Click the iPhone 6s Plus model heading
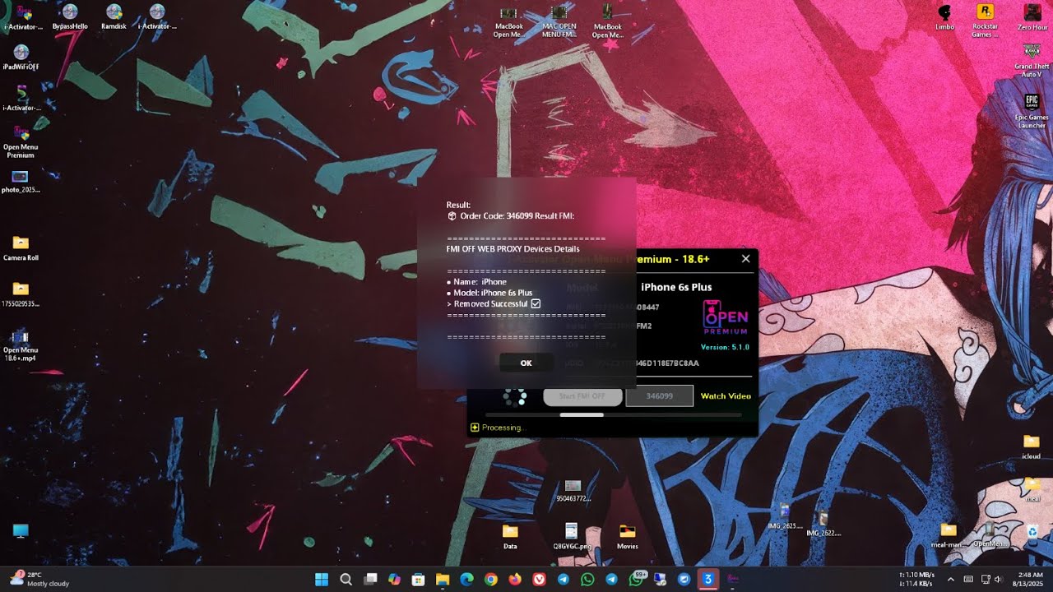1053x592 pixels. coord(676,287)
